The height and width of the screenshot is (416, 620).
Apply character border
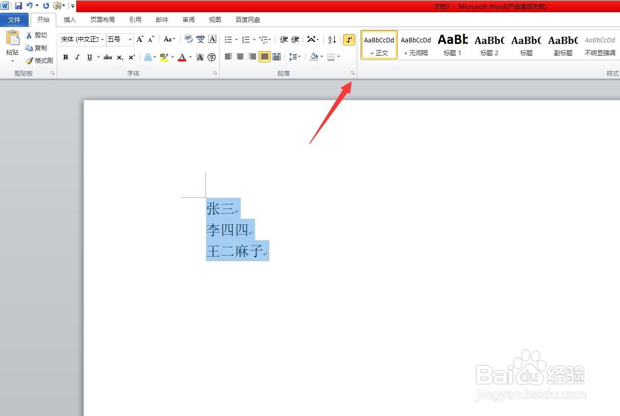pyautogui.click(x=212, y=39)
